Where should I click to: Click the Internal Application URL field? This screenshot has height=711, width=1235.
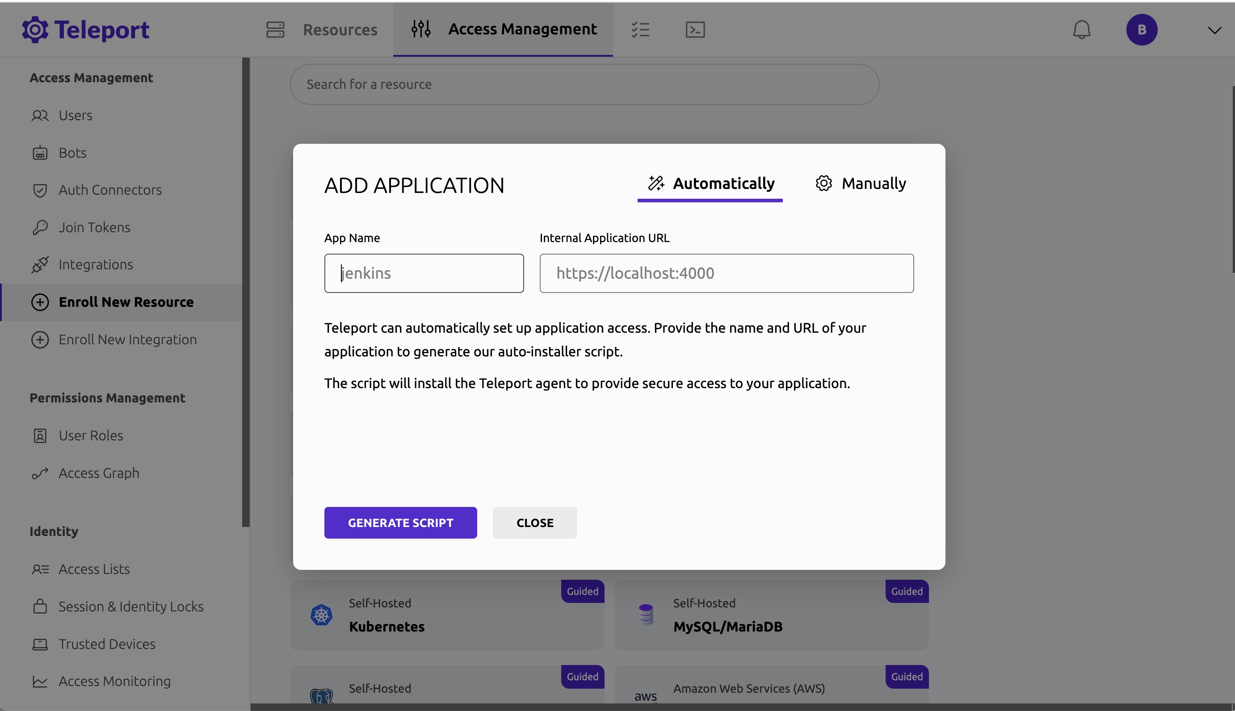(x=727, y=273)
